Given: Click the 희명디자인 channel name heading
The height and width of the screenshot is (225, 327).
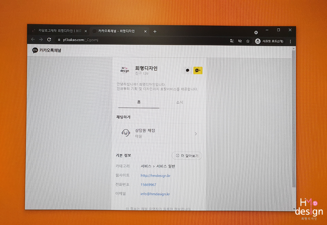Looking at the screenshot, I should click(x=146, y=68).
